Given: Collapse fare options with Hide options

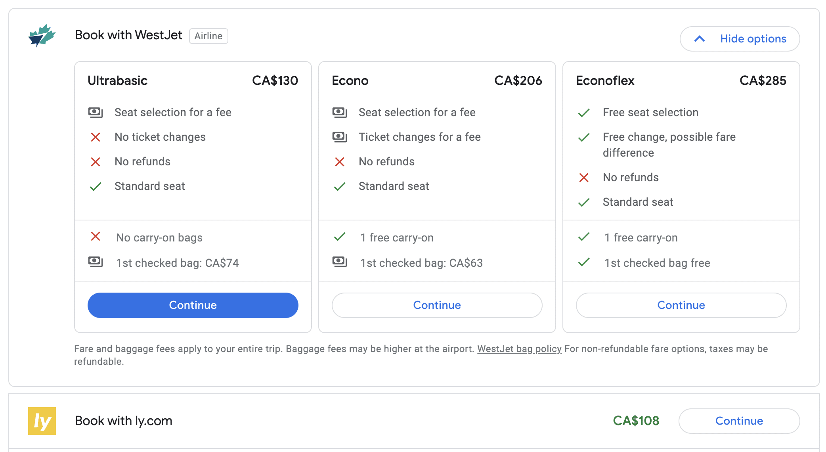Looking at the screenshot, I should pos(753,39).
